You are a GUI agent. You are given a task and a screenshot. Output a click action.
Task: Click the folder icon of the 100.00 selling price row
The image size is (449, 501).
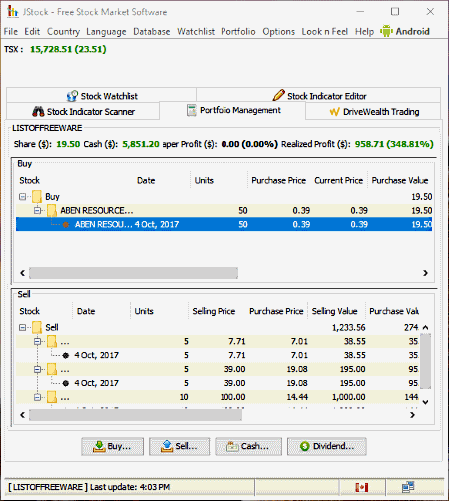52,397
